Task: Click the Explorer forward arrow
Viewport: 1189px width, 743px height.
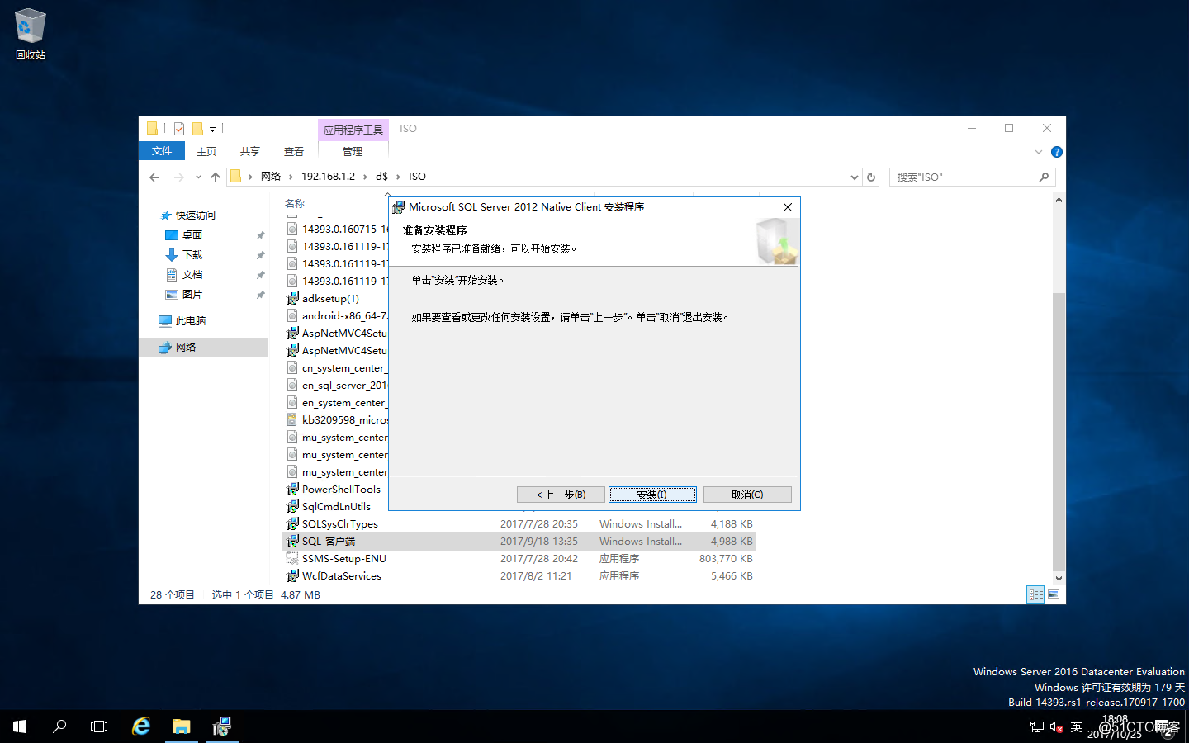Action: (x=178, y=177)
